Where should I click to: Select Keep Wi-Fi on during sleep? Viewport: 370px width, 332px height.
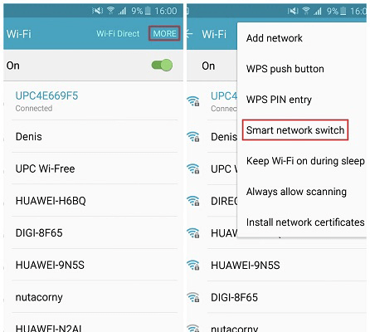pos(305,161)
